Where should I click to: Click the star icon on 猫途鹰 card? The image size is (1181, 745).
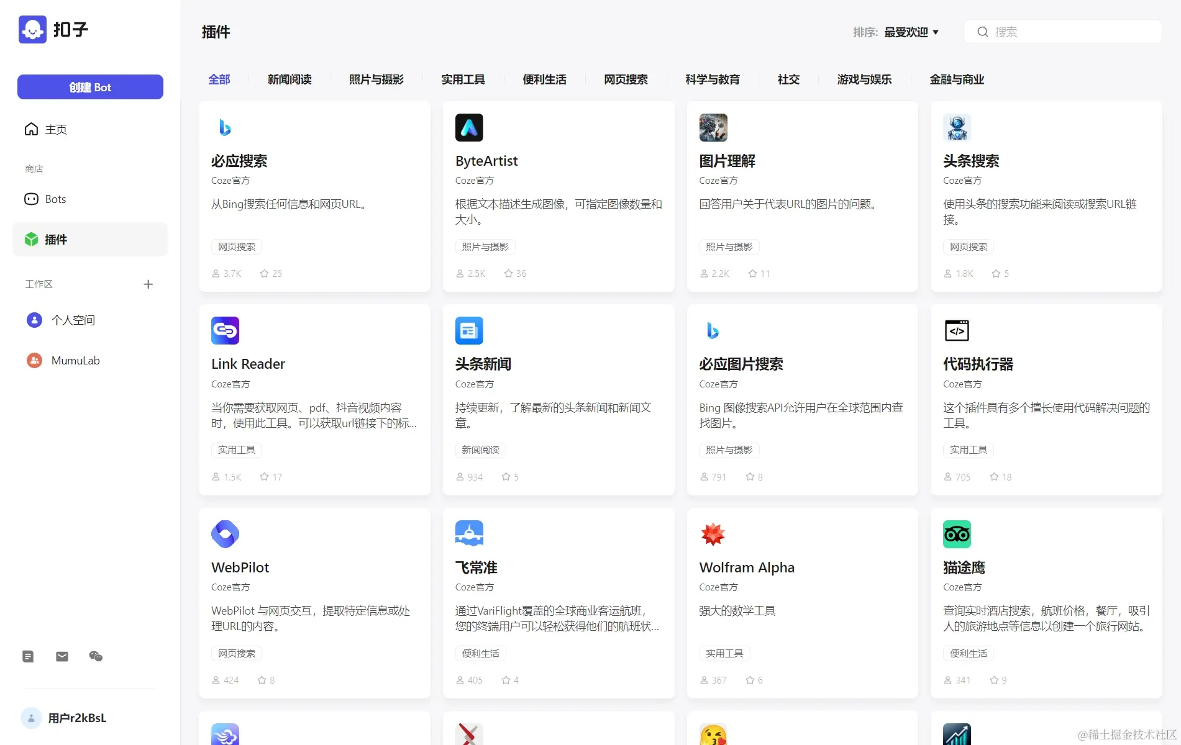click(x=994, y=680)
